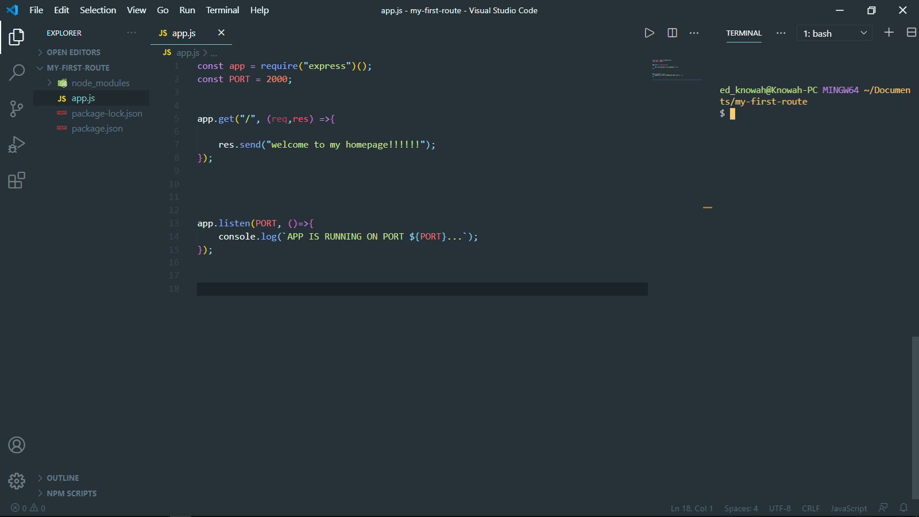
Task: Create a new terminal with plus icon
Action: (889, 32)
